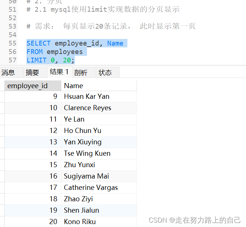This screenshot has height=227, width=246.
Task: Open the 剖析 tab
Action: (84, 72)
